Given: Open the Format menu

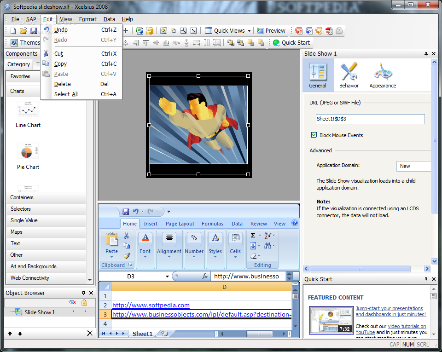Looking at the screenshot, I should pos(87,19).
